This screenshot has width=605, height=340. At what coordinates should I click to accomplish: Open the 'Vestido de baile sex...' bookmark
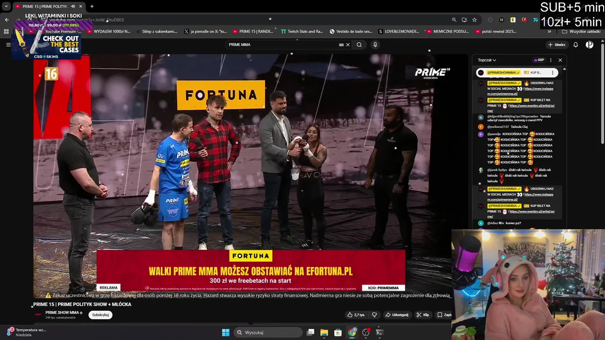click(351, 32)
